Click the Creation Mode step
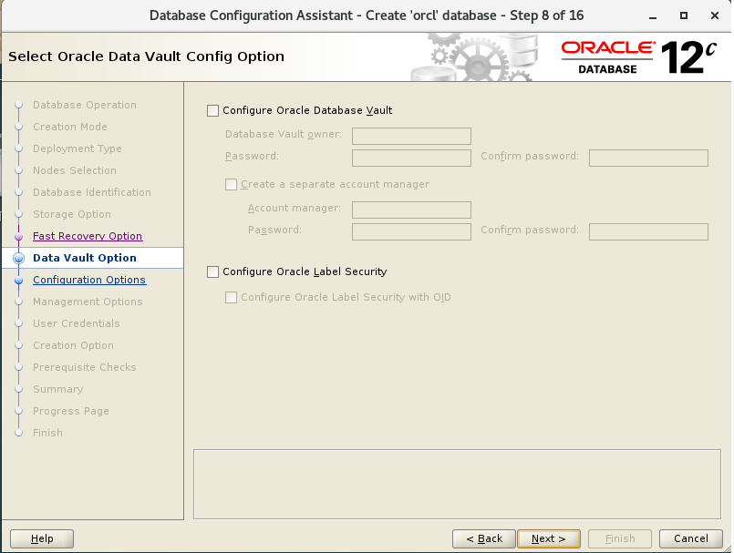Image resolution: width=734 pixels, height=553 pixels. pos(70,127)
